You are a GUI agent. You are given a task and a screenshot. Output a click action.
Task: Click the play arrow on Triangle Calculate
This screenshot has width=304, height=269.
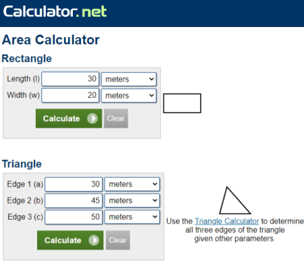(94, 240)
